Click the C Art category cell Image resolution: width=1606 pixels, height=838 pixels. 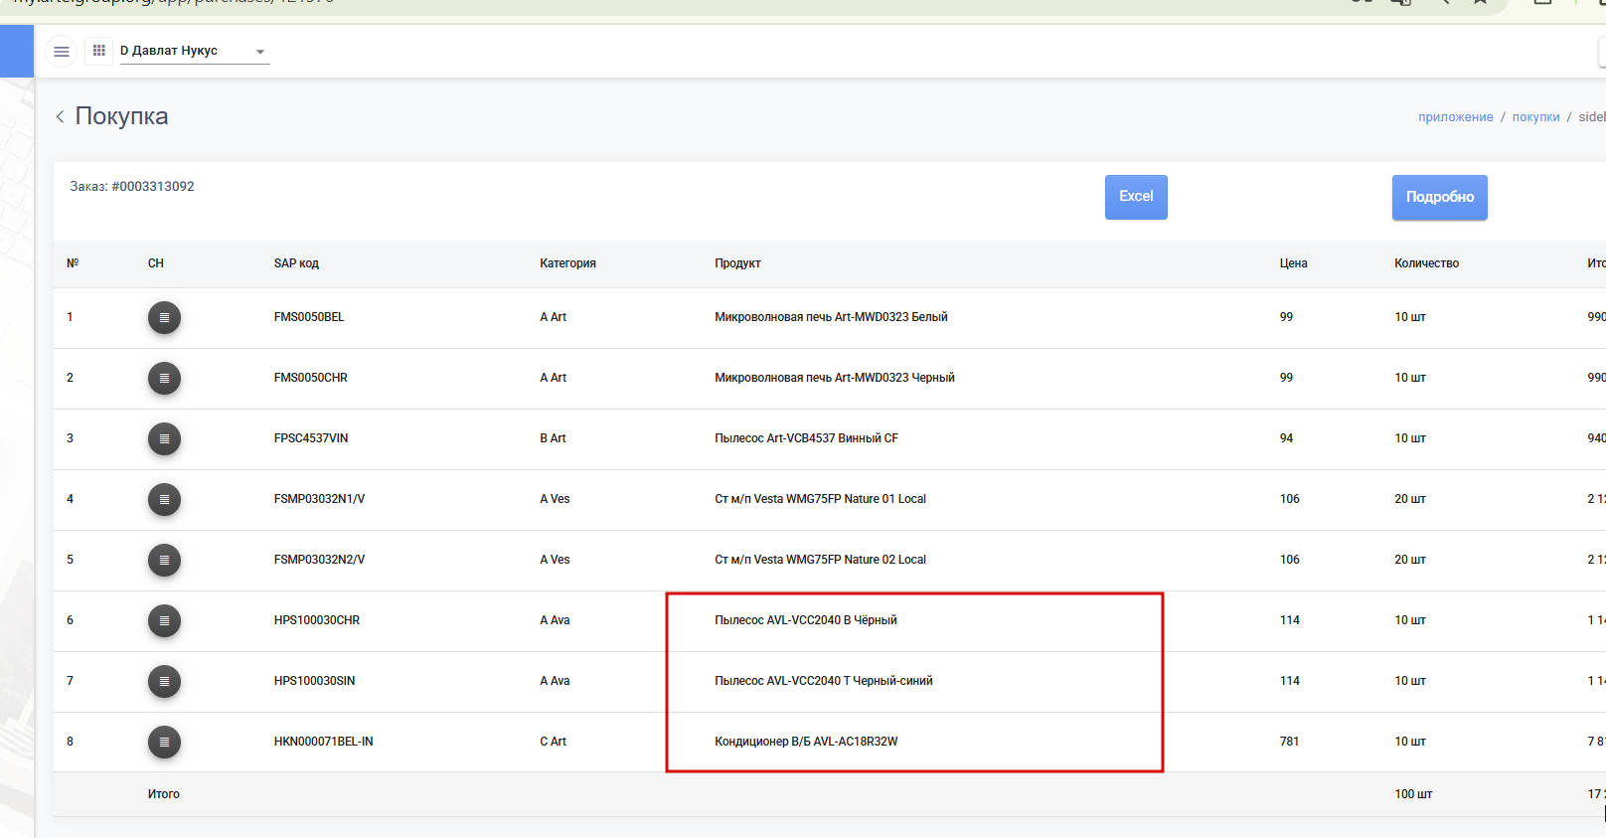point(553,742)
